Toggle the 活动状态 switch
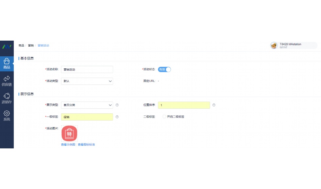Image resolution: width=321 pixels, height=189 pixels. click(164, 69)
